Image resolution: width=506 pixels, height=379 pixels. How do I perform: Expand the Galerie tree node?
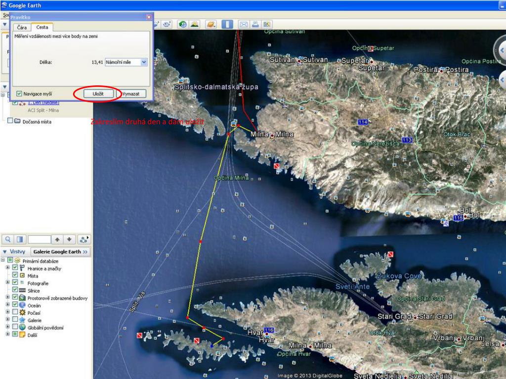(8, 319)
